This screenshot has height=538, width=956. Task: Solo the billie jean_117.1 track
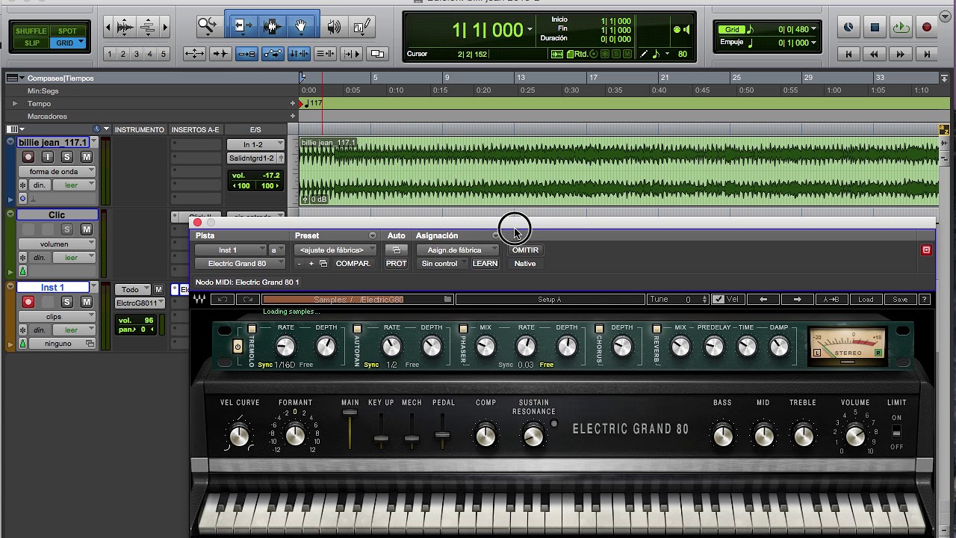(x=67, y=157)
